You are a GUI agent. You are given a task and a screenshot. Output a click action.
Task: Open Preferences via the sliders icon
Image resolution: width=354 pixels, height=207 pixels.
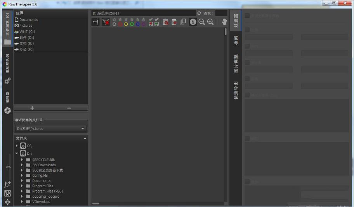[7, 193]
